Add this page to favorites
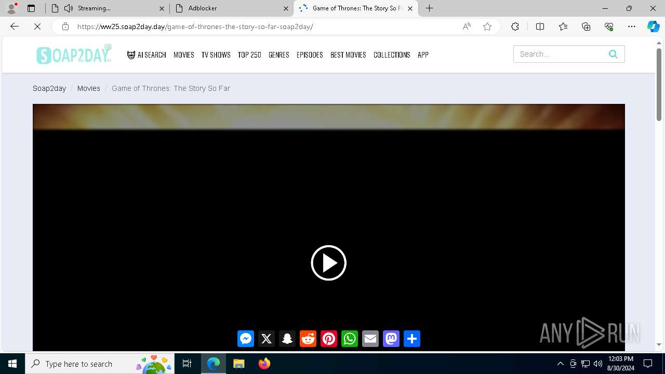This screenshot has height=374, width=665. (487, 26)
